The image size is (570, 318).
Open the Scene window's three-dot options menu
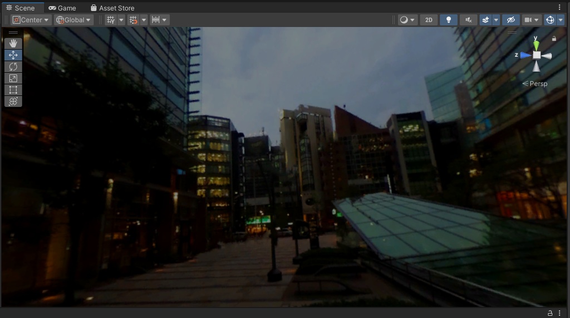(559, 7)
